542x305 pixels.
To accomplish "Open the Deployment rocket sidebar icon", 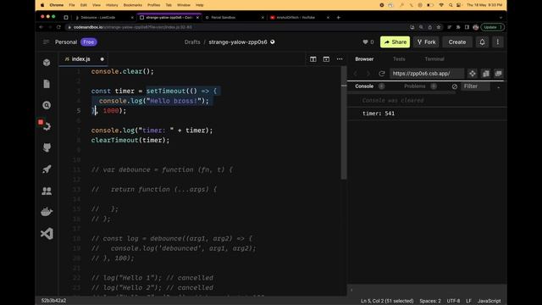I will (x=47, y=169).
